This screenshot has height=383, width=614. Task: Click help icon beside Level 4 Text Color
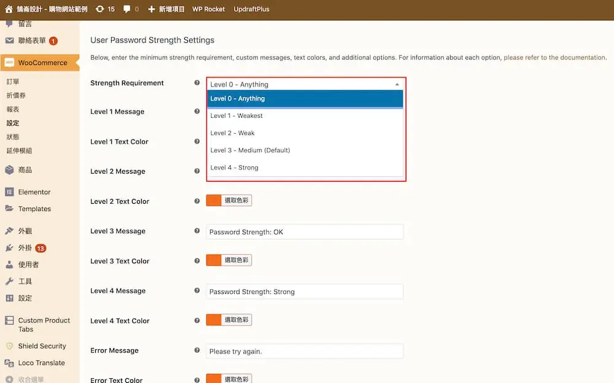197,320
